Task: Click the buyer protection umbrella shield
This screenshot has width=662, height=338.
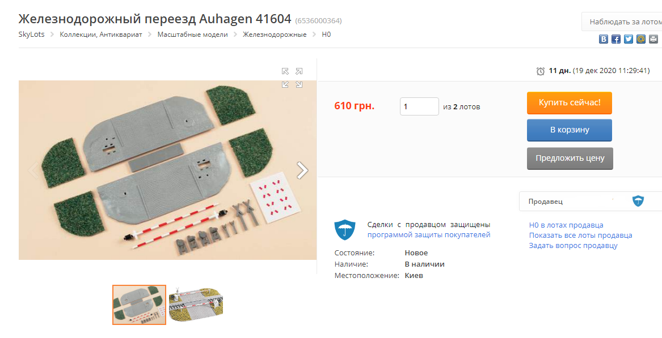Action: click(345, 230)
